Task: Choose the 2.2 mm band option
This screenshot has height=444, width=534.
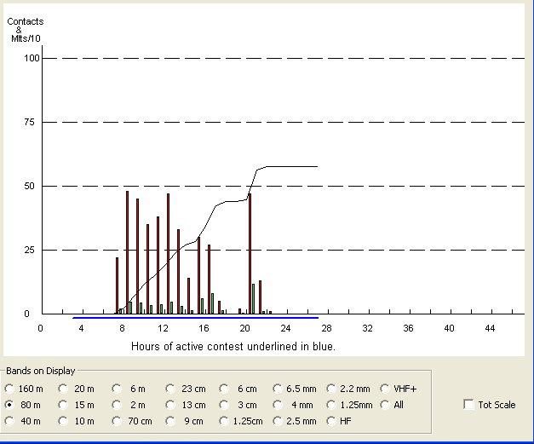Action: point(332,388)
